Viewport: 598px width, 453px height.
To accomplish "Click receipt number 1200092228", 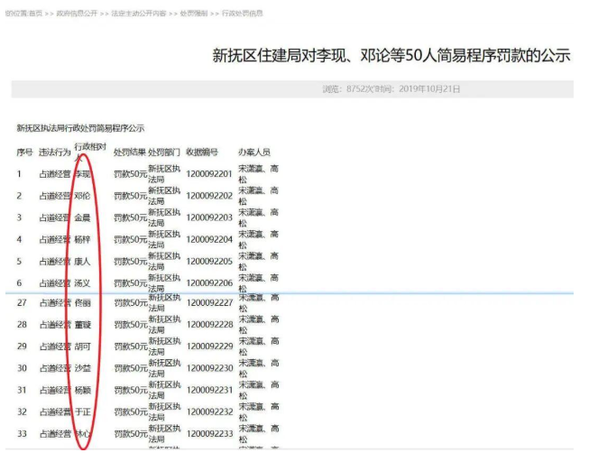I will point(209,325).
